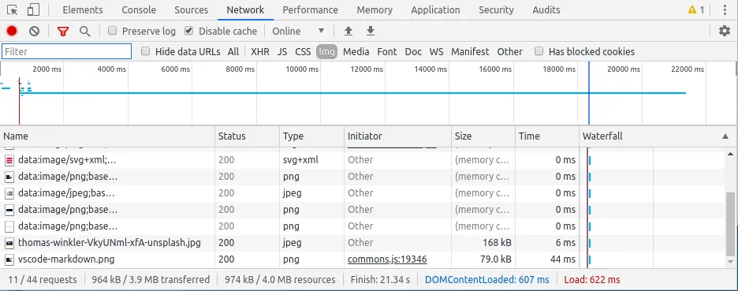The image size is (738, 291).
Task: Open DevTools three-dot customize menu
Action: tap(725, 10)
